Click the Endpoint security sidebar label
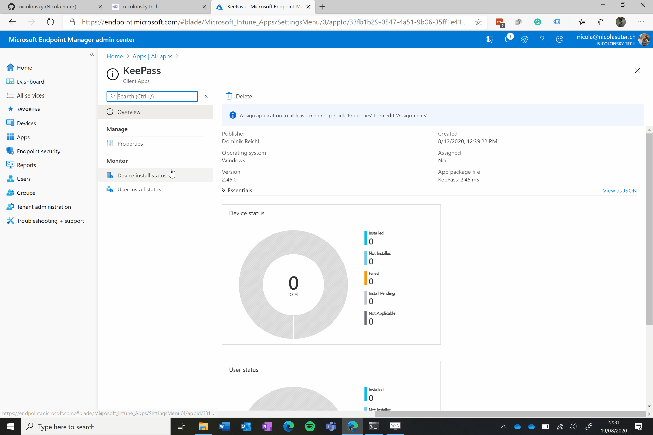The height and width of the screenshot is (435, 653). (x=38, y=151)
